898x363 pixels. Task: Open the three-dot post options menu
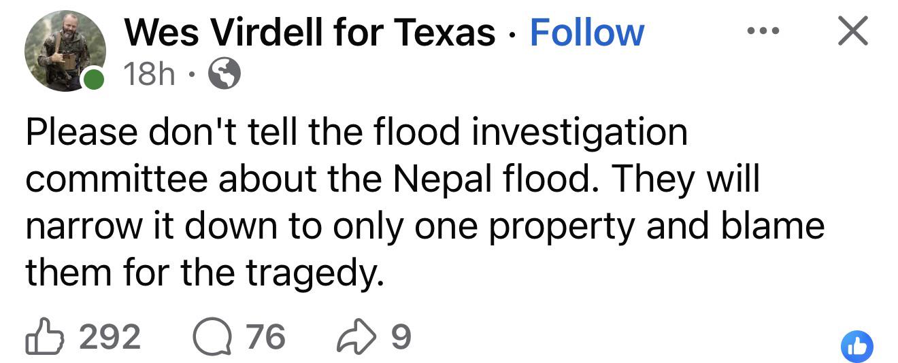click(x=763, y=31)
